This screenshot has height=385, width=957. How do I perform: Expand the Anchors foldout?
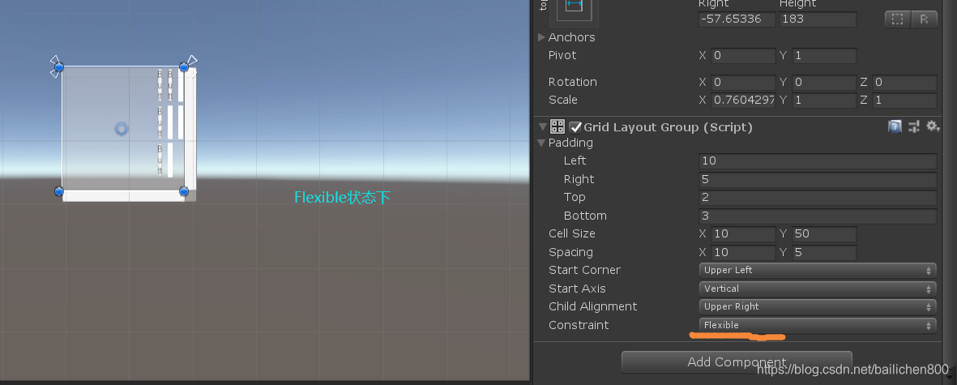pos(541,37)
